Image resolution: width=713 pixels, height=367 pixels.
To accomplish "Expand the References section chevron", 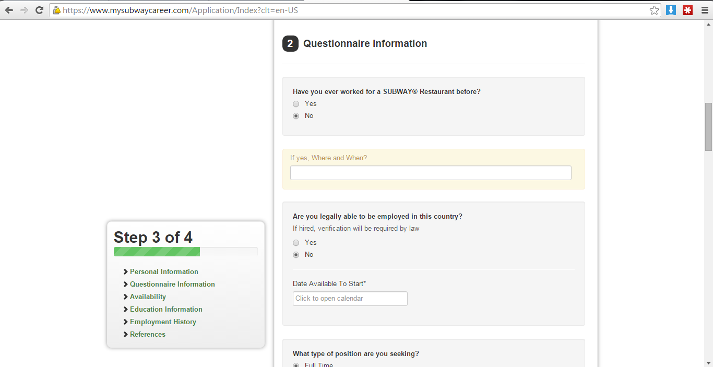I will point(125,334).
